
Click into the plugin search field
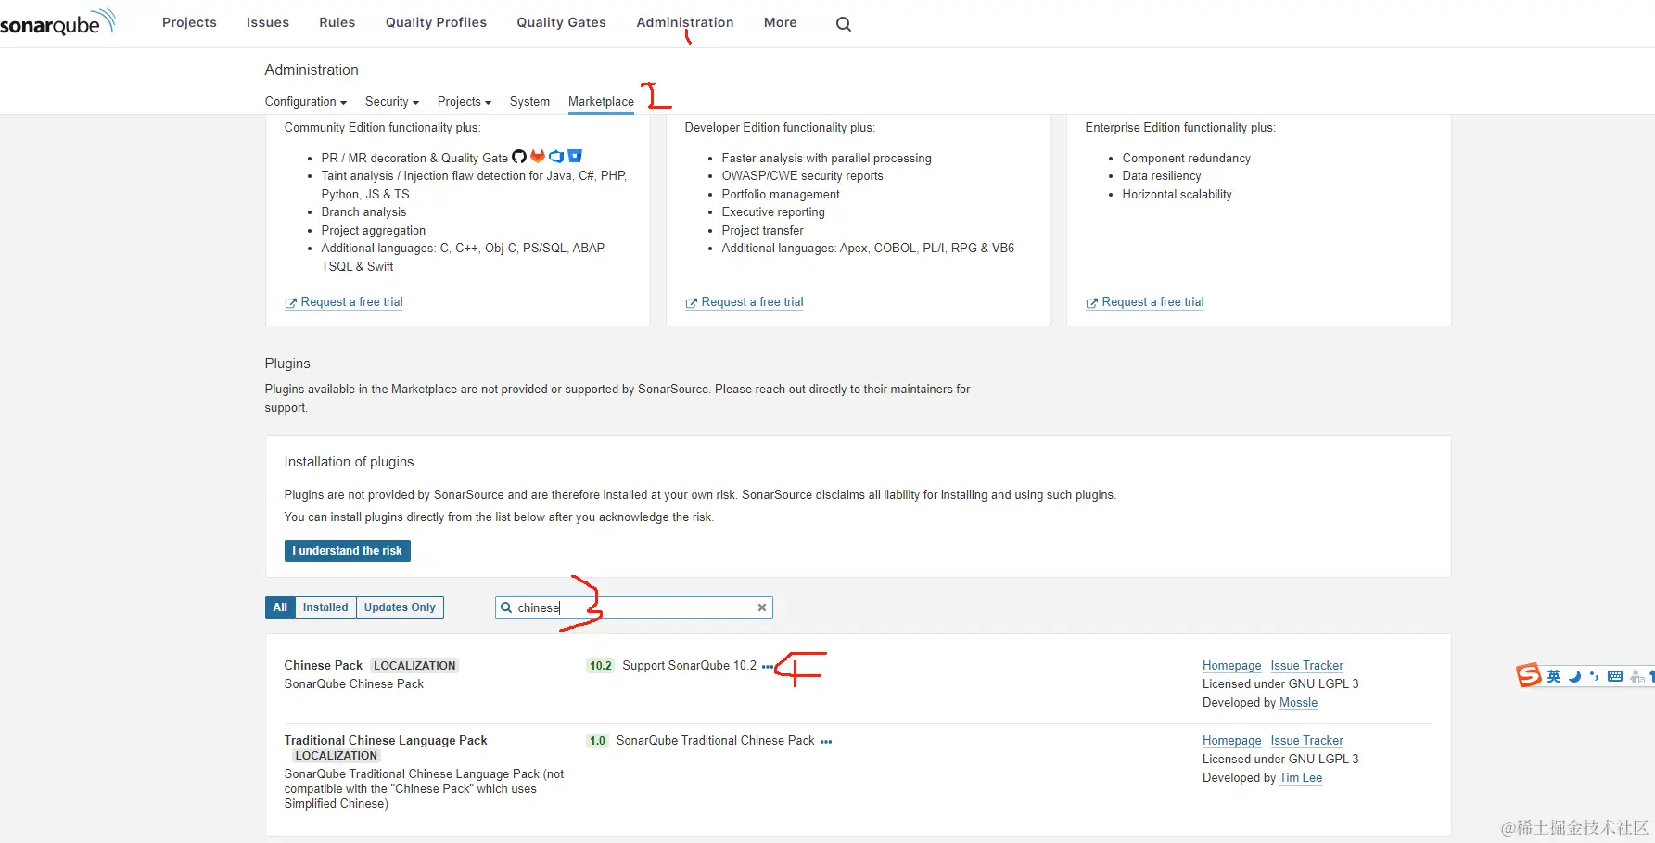tap(634, 607)
